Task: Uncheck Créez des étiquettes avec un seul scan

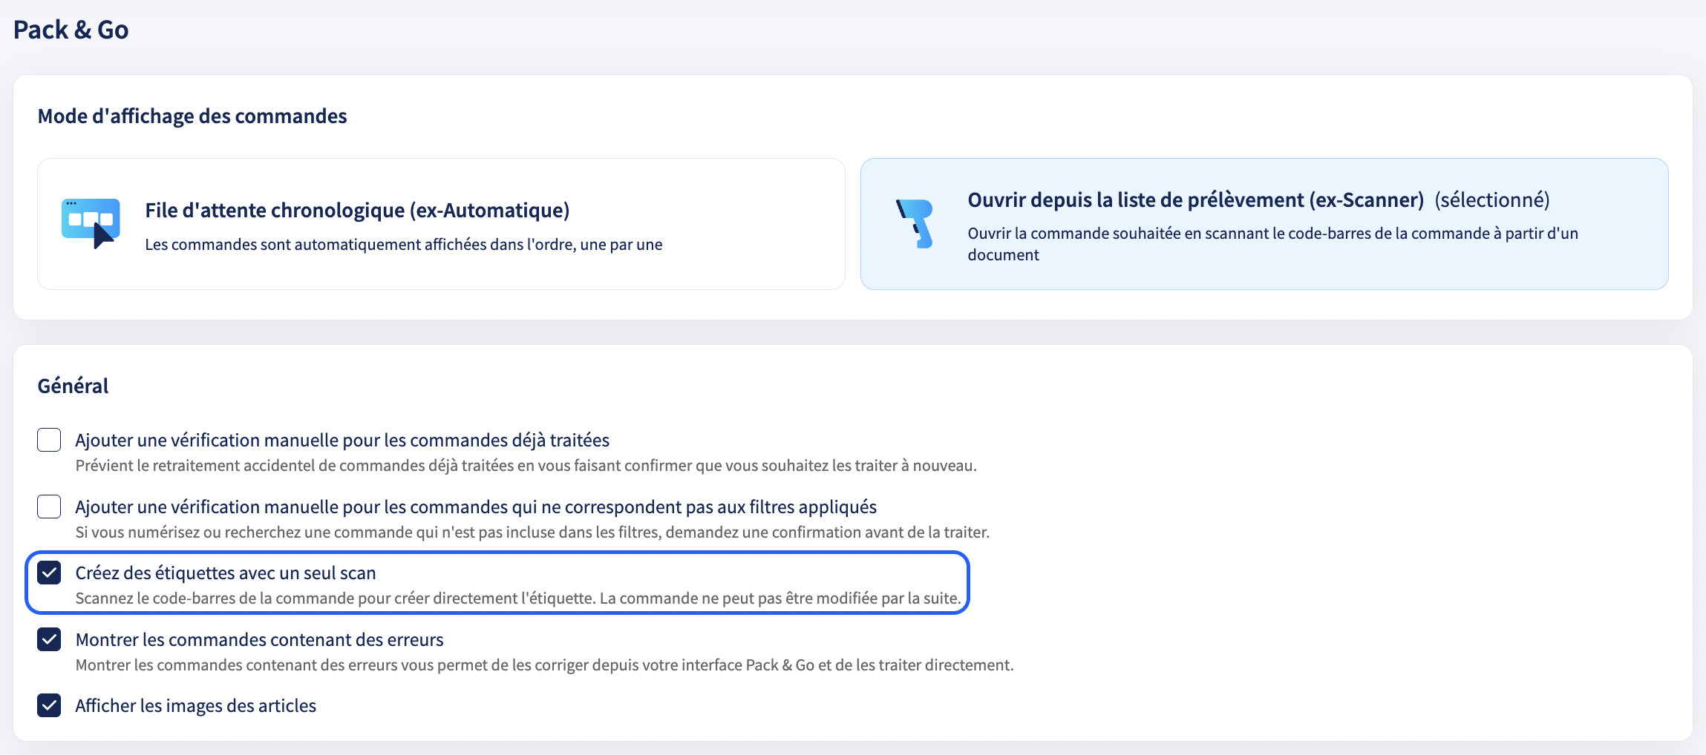Action: [x=49, y=573]
